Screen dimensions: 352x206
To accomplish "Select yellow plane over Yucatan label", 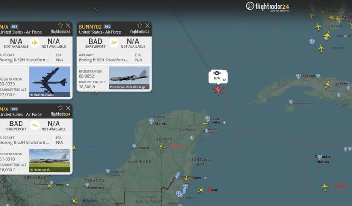I will tap(161, 147).
